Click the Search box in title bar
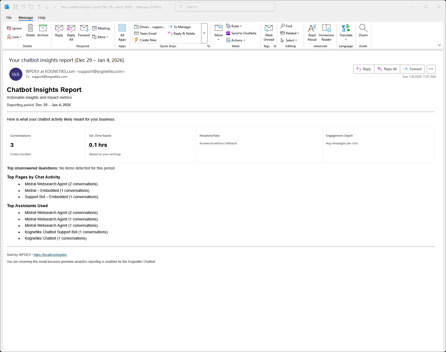 point(225,7)
